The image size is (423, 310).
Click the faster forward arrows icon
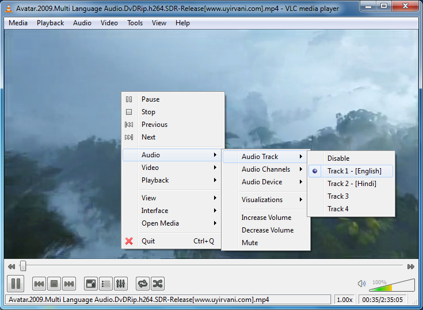411,267
